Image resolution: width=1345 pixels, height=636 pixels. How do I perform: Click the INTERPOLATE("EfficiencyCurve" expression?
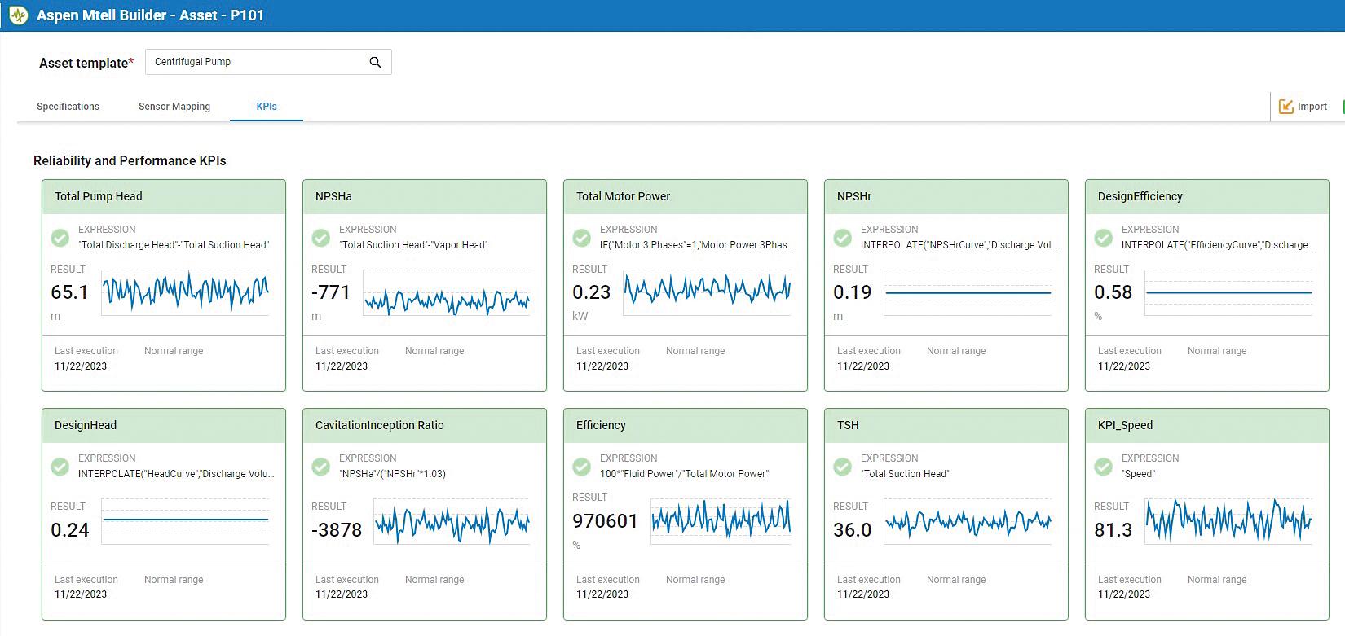pyautogui.click(x=1219, y=245)
